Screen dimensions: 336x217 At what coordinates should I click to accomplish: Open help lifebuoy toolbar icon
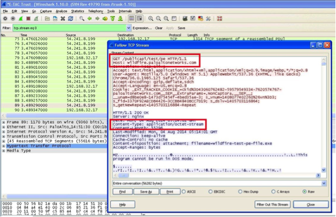tap(219, 19)
